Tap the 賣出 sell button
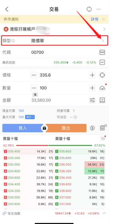Screen dimensions: 113x224 [66, 128]
